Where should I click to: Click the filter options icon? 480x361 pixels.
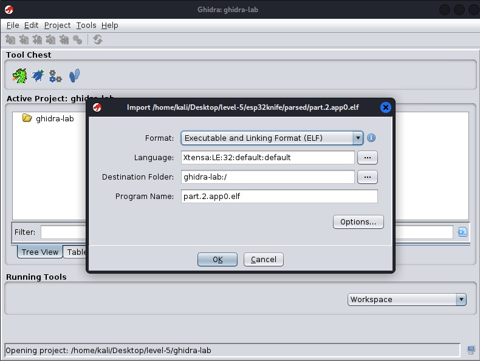[462, 232]
